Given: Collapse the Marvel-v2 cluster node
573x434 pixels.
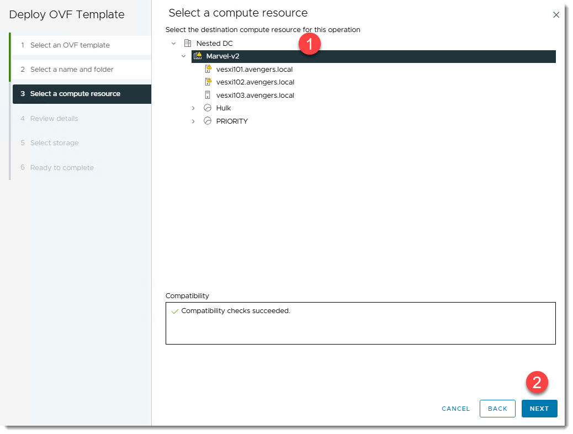Looking at the screenshot, I should tap(184, 56).
